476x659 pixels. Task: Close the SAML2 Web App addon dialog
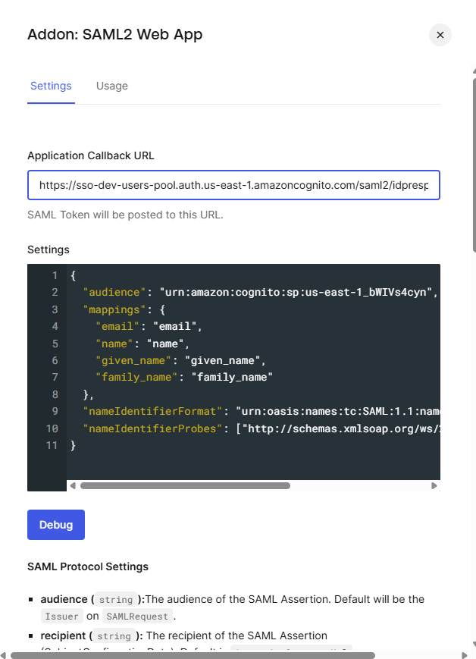[x=440, y=35]
